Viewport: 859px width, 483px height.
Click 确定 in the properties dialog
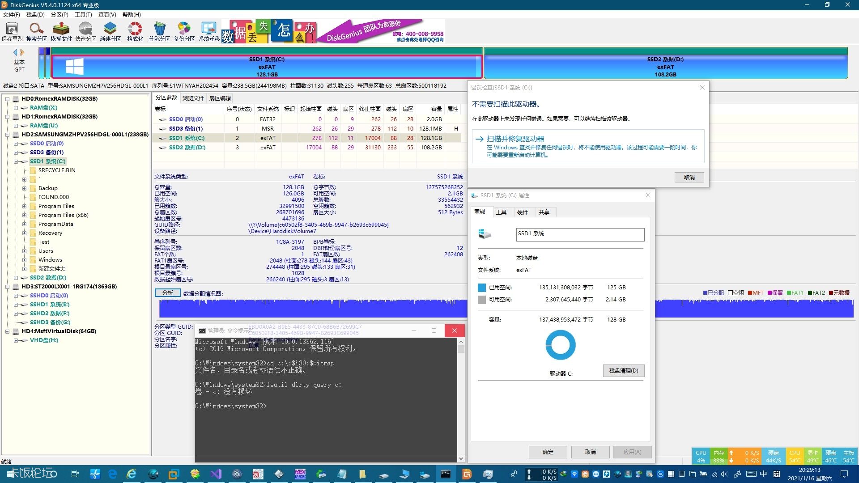click(548, 452)
